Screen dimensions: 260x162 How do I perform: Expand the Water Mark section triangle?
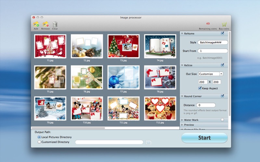coord(182,120)
